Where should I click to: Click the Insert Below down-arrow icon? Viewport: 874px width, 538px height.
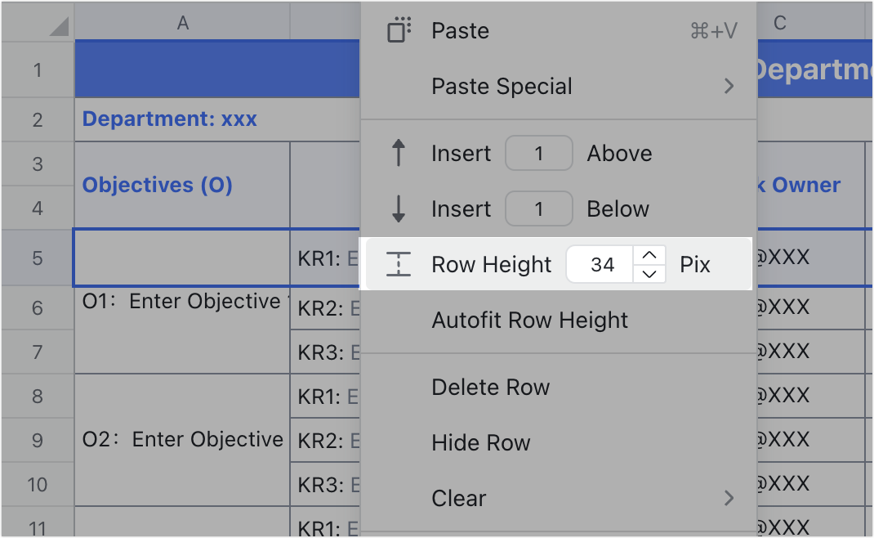399,208
